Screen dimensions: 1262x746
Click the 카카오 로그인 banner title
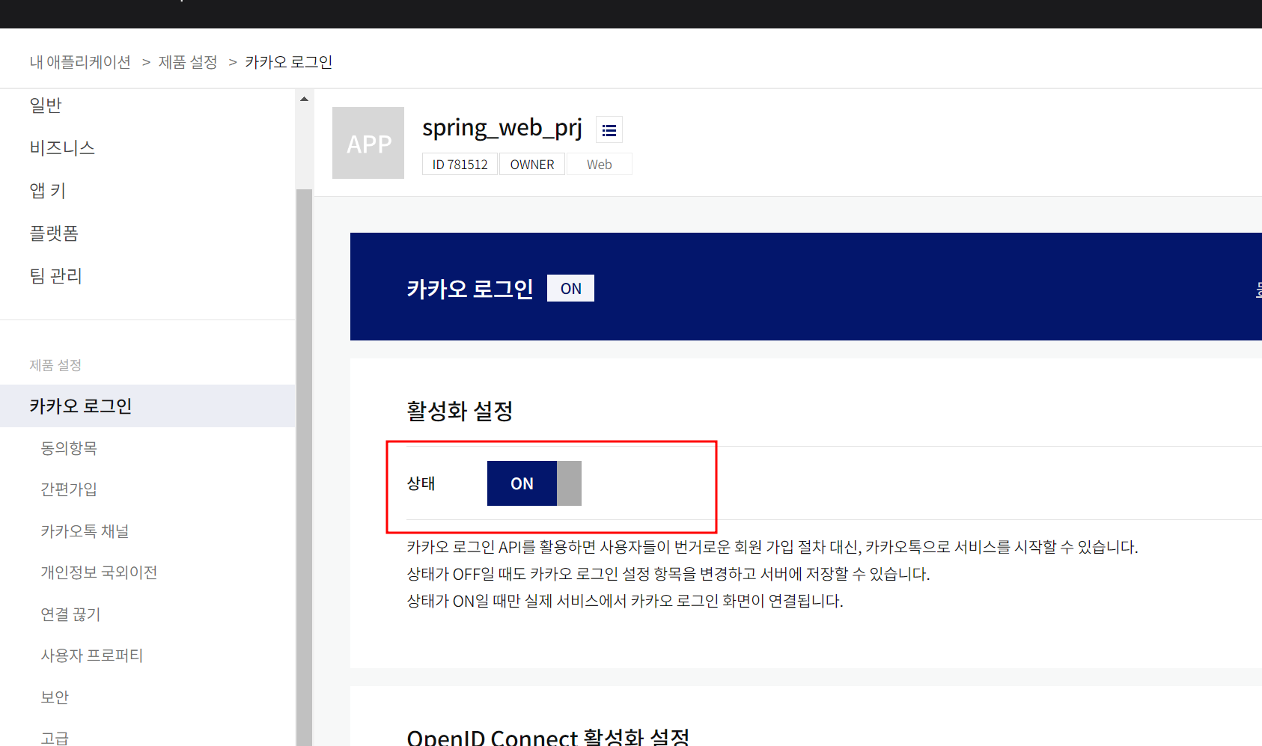(470, 289)
